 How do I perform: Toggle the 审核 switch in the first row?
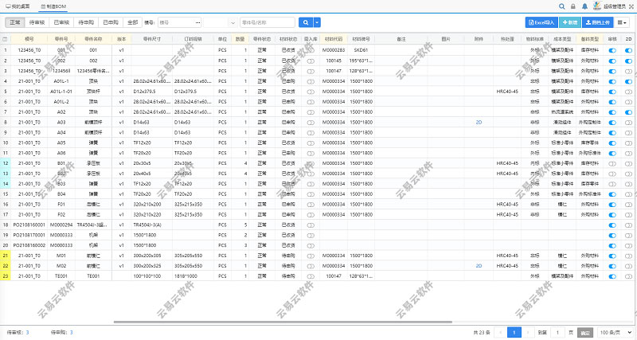coord(612,49)
